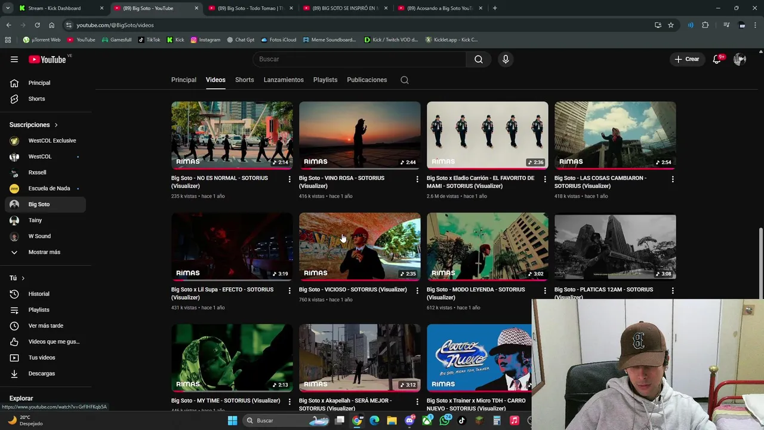This screenshot has height=430, width=764.
Task: Click the Crear button
Action: 687,59
